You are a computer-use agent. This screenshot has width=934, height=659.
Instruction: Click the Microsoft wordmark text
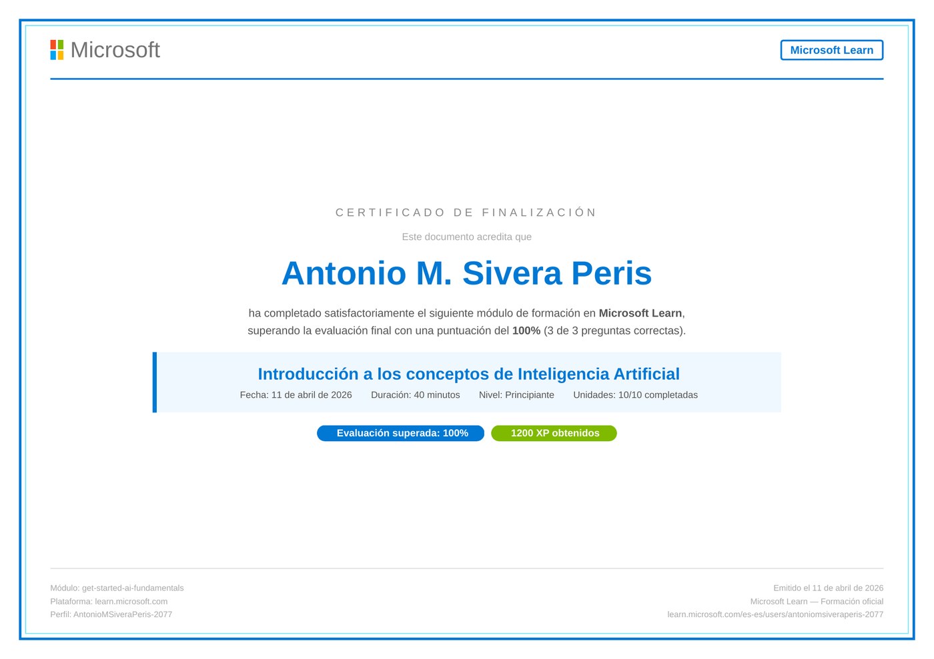click(x=115, y=50)
